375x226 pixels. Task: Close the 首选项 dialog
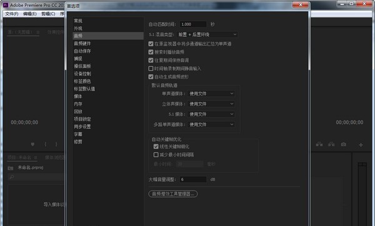coord(301,5)
